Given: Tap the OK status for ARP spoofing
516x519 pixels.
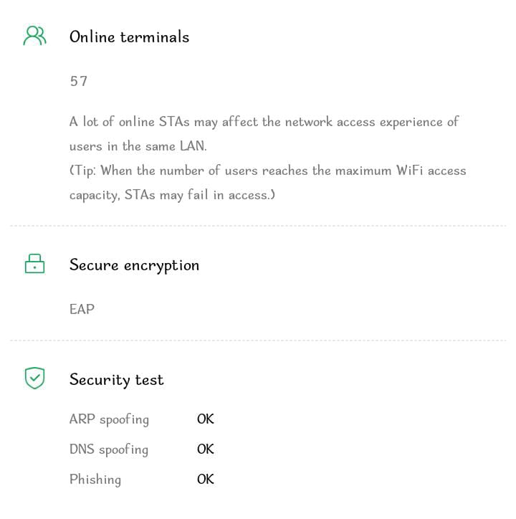Looking at the screenshot, I should tap(206, 419).
